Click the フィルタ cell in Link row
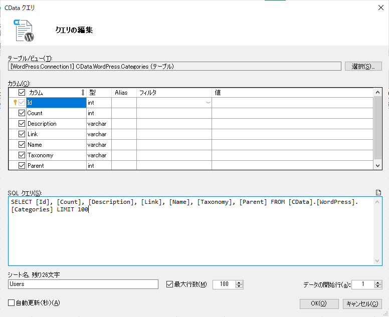 point(174,134)
